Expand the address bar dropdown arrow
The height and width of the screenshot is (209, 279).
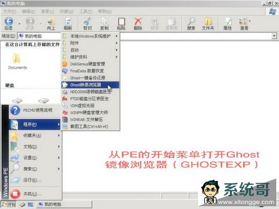click(x=274, y=36)
